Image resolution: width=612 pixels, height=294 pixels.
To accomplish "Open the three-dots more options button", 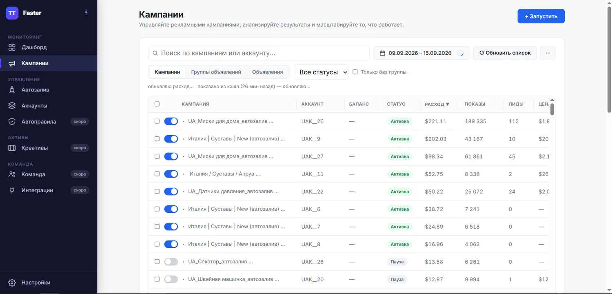I will (548, 53).
